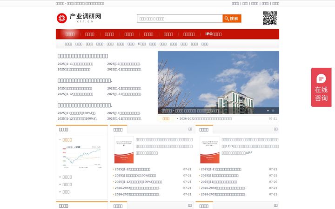Viewport: 335px width, 209px height.
Task: Open the 2025年1-12 (100%) report dated 07-21
Action: click(x=138, y=182)
